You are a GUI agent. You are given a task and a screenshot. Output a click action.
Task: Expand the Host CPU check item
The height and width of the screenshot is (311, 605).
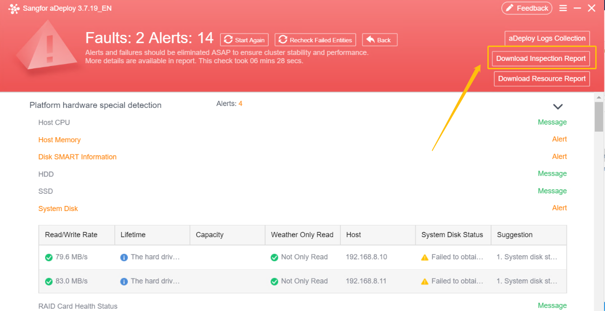[54, 122]
